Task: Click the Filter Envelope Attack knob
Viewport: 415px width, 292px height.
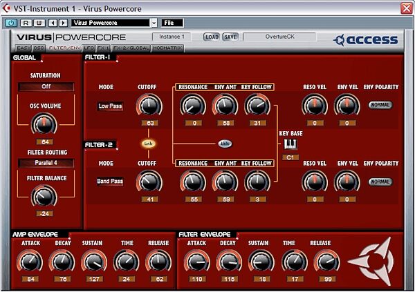Action: coord(196,262)
